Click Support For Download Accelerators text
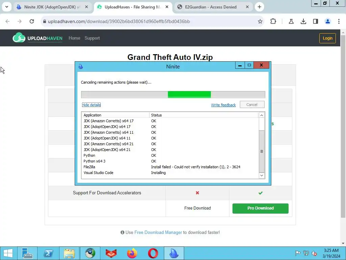The width and height of the screenshot is (346, 260). pyautogui.click(x=107, y=193)
